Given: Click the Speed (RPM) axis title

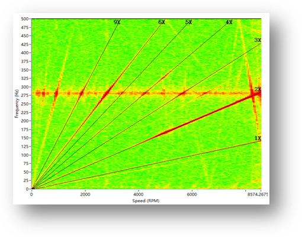Looking at the screenshot, I should (146, 201).
